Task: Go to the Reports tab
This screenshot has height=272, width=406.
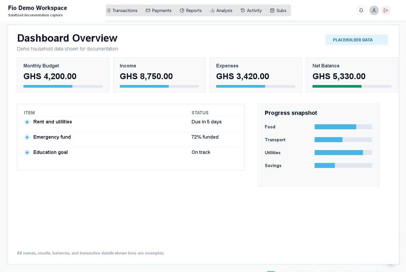Action: tap(191, 11)
